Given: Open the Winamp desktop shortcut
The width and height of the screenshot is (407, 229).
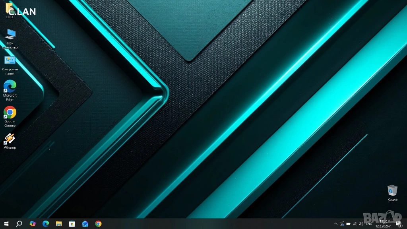Looking at the screenshot, I should pyautogui.click(x=10, y=139).
